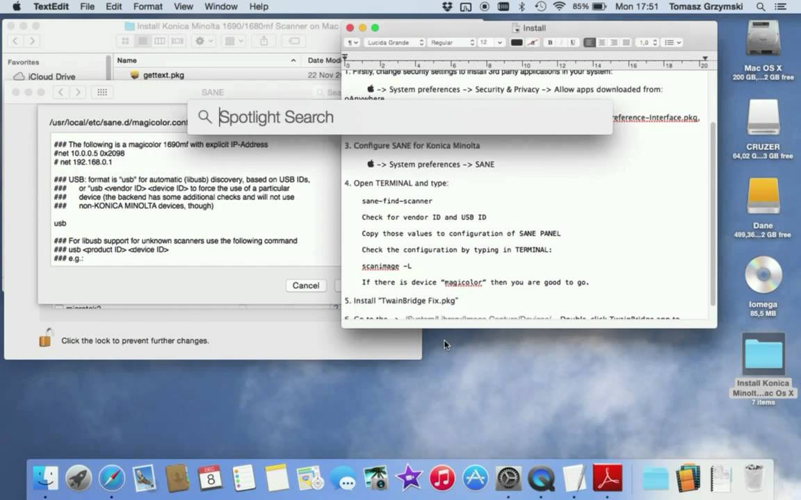Go back in the Finder window

(15, 41)
